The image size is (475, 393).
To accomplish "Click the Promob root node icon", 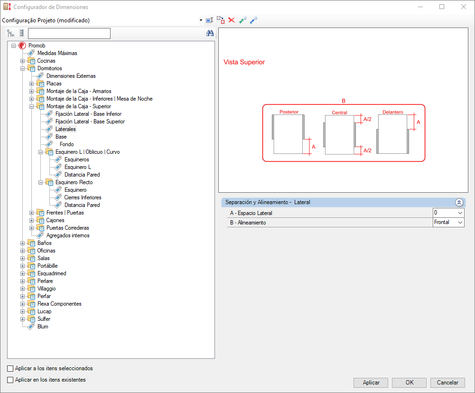I will [22, 46].
